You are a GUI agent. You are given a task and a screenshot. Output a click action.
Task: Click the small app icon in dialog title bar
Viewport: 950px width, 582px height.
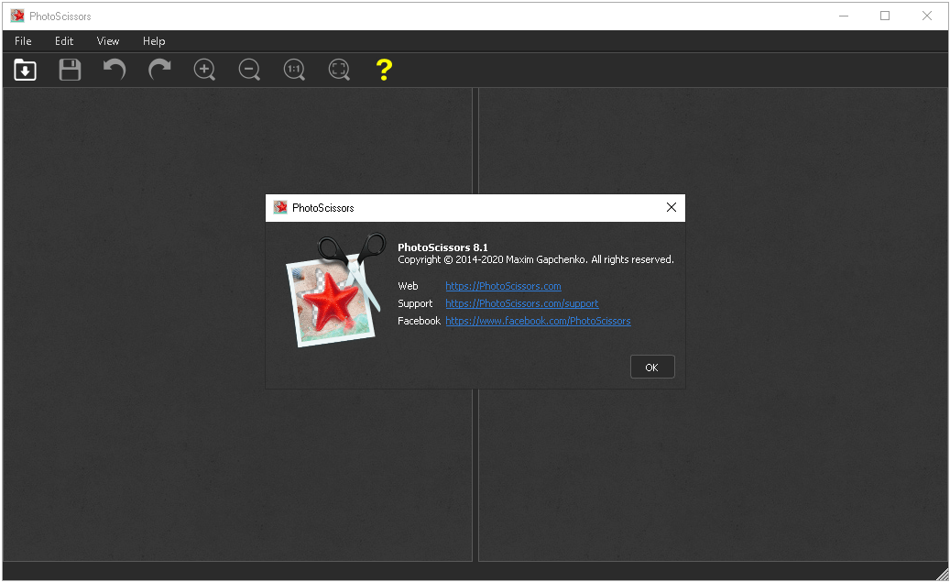click(x=280, y=207)
